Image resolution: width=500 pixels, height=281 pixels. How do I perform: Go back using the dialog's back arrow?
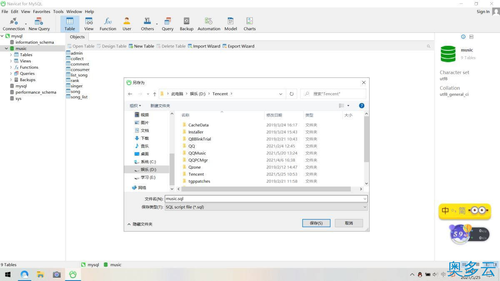tap(130, 94)
